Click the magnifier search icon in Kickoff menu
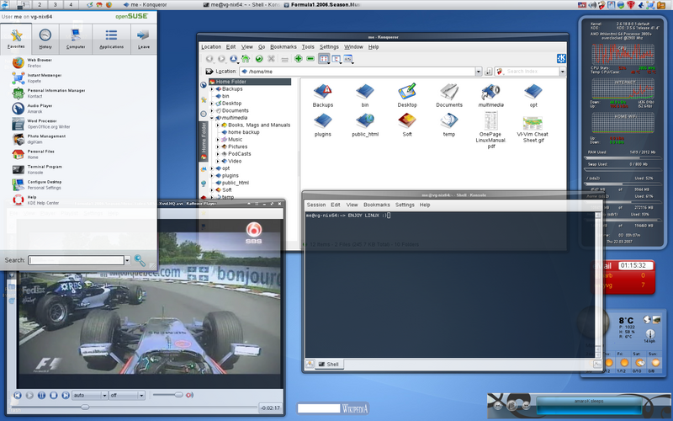Image resolution: width=673 pixels, height=421 pixels. pyautogui.click(x=140, y=261)
